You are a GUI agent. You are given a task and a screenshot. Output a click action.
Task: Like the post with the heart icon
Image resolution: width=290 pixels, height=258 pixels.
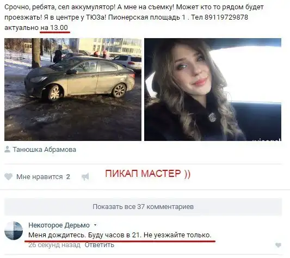(x=8, y=177)
